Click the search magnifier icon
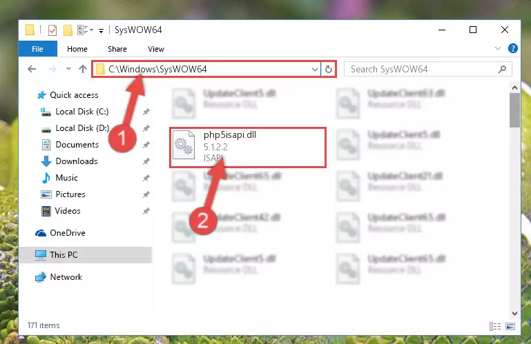This screenshot has width=531, height=344. (502, 70)
